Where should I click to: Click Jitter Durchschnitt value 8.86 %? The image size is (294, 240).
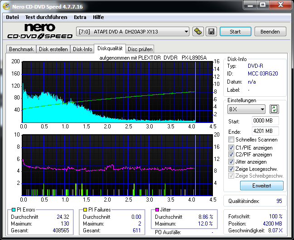coord(206,216)
